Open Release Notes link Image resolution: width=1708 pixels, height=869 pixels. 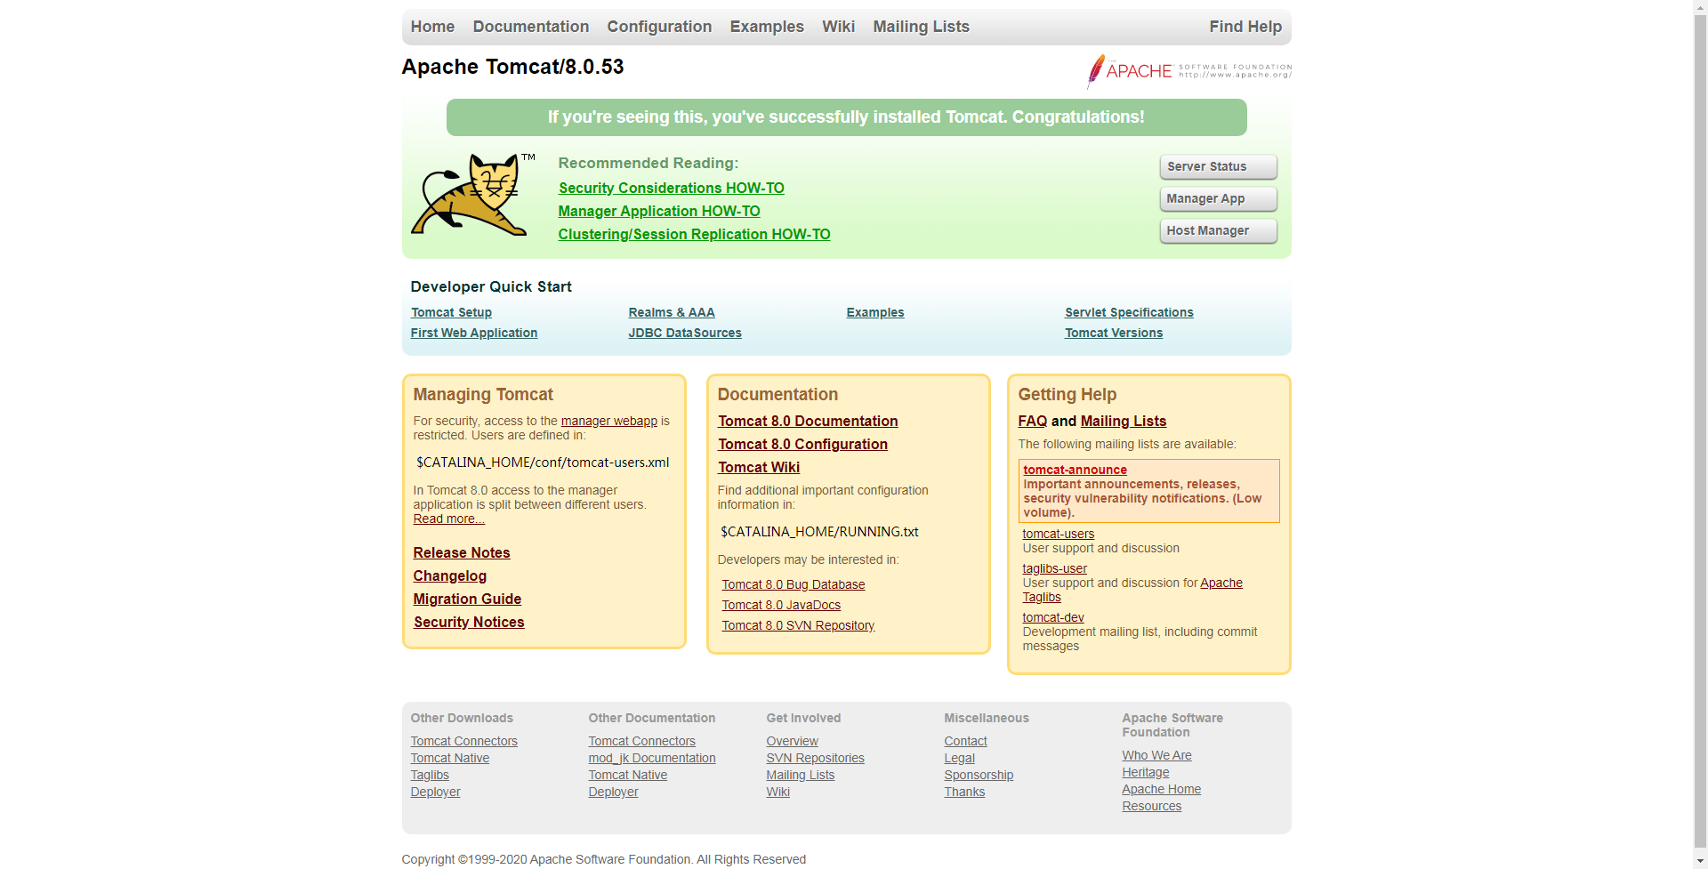click(x=462, y=552)
